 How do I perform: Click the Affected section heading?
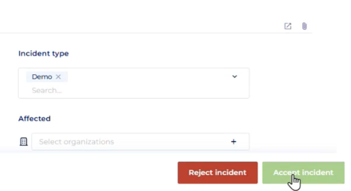[x=35, y=118]
